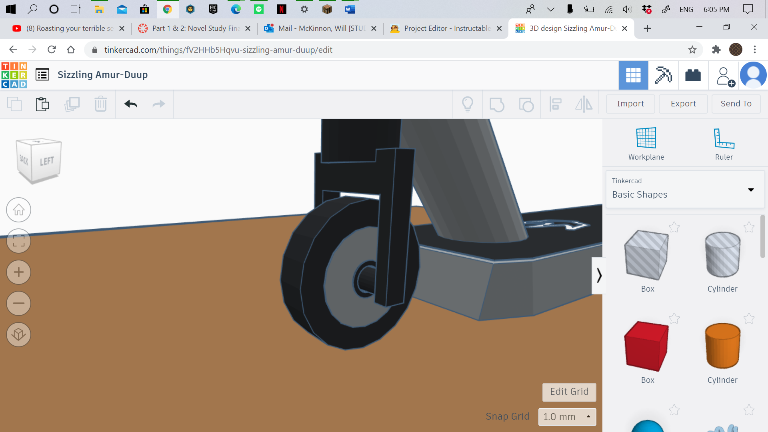
Task: Switch to Part 1 & 2 Novel Study tab
Action: coord(195,28)
